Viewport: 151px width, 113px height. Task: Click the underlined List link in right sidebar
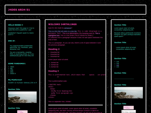[x=117, y=65]
